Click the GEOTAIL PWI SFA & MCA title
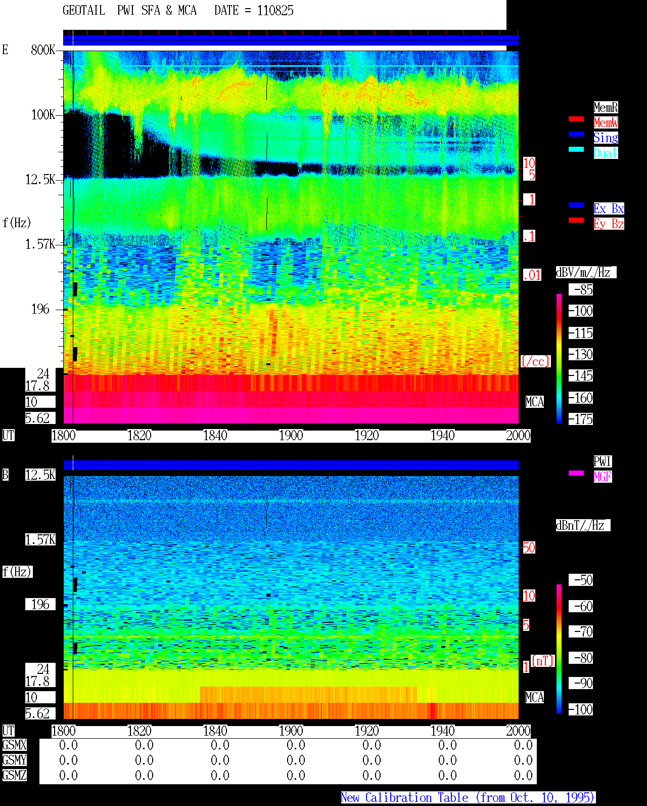 tap(129, 11)
